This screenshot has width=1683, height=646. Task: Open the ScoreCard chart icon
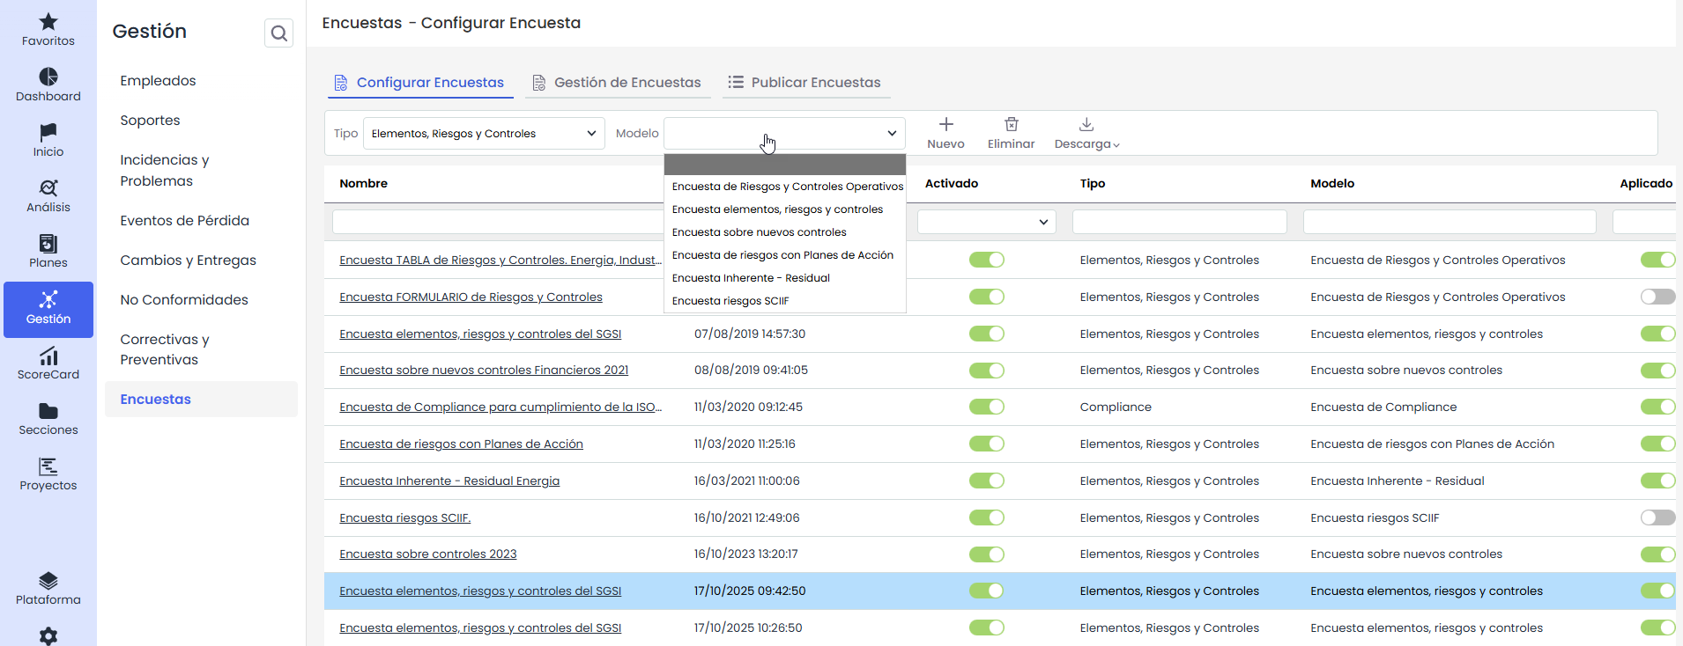(48, 356)
